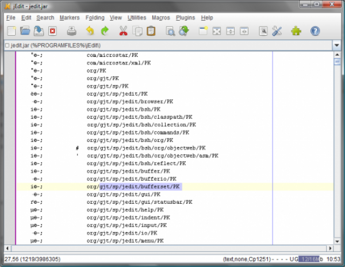The height and width of the screenshot is (267, 345).
Task: Select the jedit.jar buffer switcher field
Action: pyautogui.click(x=168, y=45)
